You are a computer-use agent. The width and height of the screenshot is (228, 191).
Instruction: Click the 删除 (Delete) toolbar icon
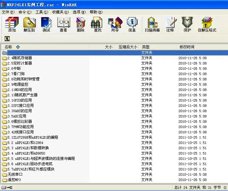coord(81,24)
